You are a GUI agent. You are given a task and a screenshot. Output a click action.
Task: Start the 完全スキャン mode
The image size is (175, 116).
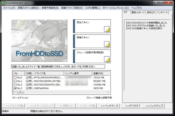[x=92, y=26]
